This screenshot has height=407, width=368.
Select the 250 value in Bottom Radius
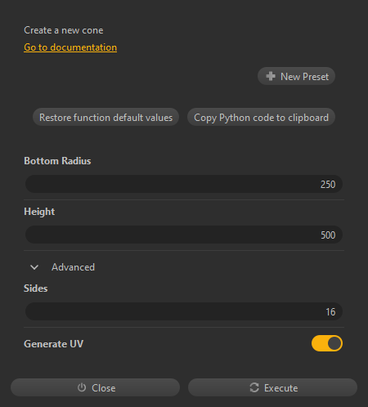328,185
